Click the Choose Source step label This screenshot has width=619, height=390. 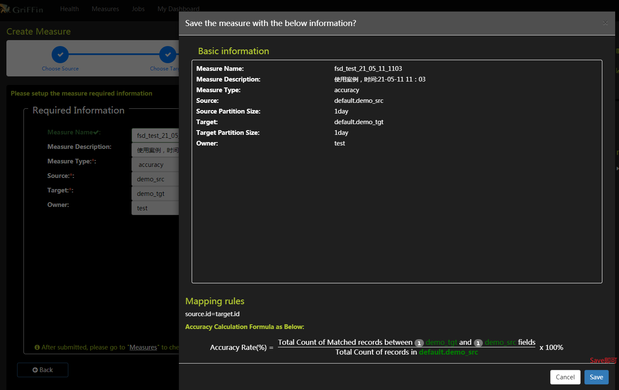(60, 68)
